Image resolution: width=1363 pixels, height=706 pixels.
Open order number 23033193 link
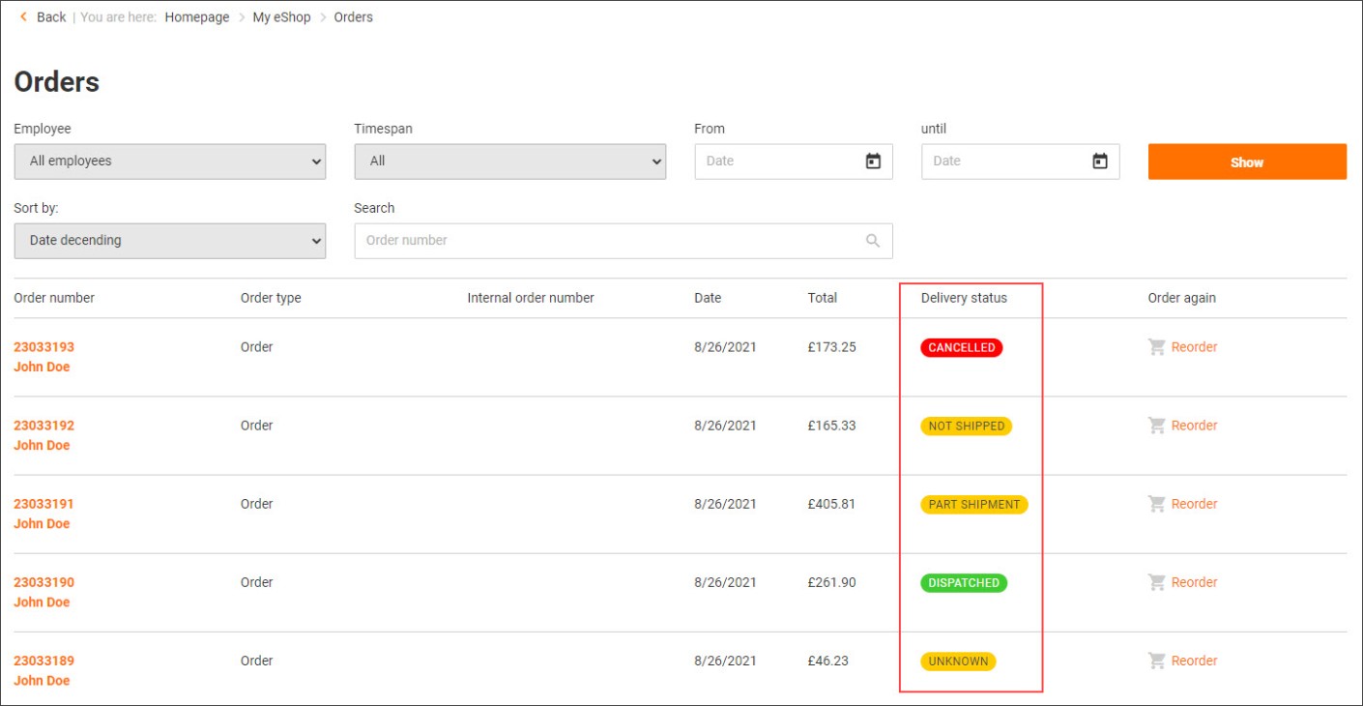[43, 347]
